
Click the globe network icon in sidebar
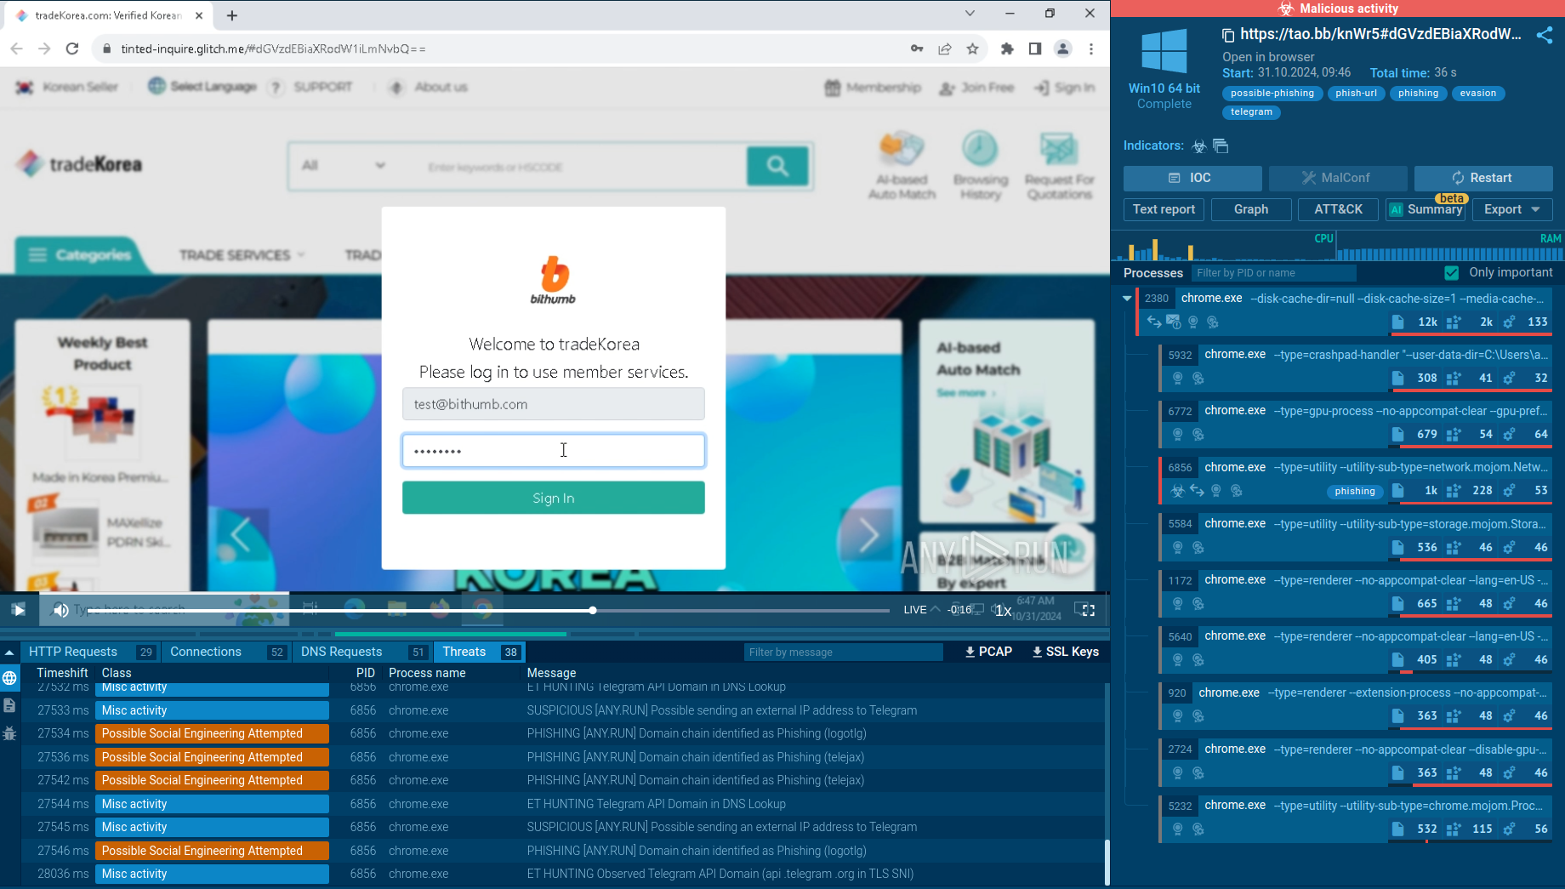pyautogui.click(x=9, y=678)
